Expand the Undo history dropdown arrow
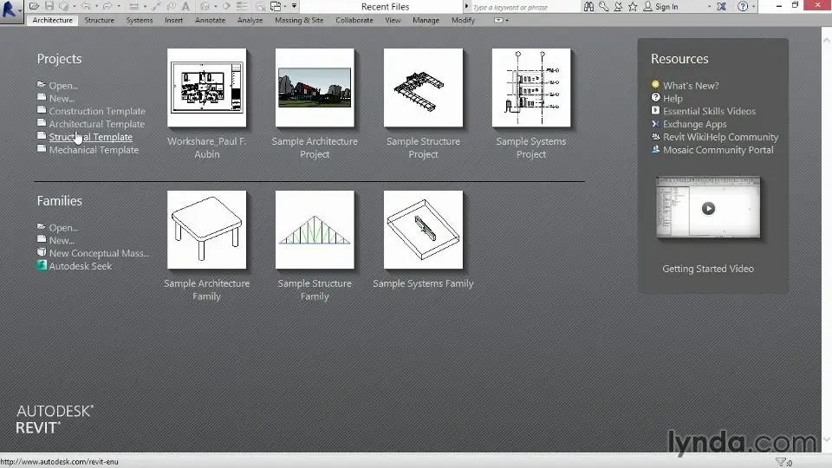This screenshot has height=468, width=832. 96,6
